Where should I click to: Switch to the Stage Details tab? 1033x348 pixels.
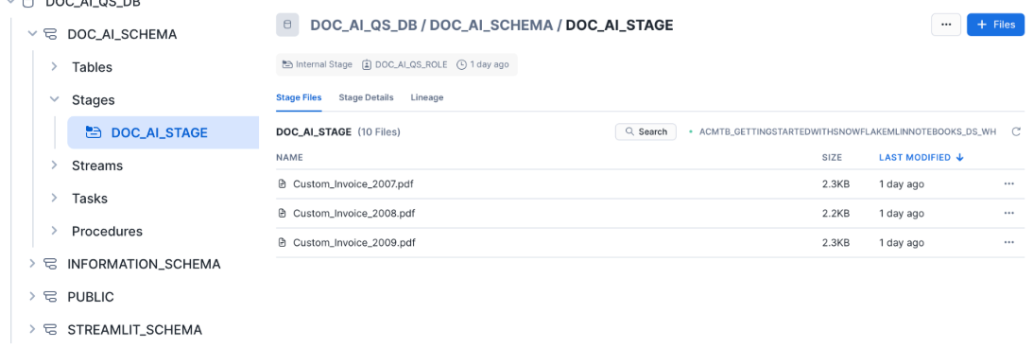coord(367,97)
